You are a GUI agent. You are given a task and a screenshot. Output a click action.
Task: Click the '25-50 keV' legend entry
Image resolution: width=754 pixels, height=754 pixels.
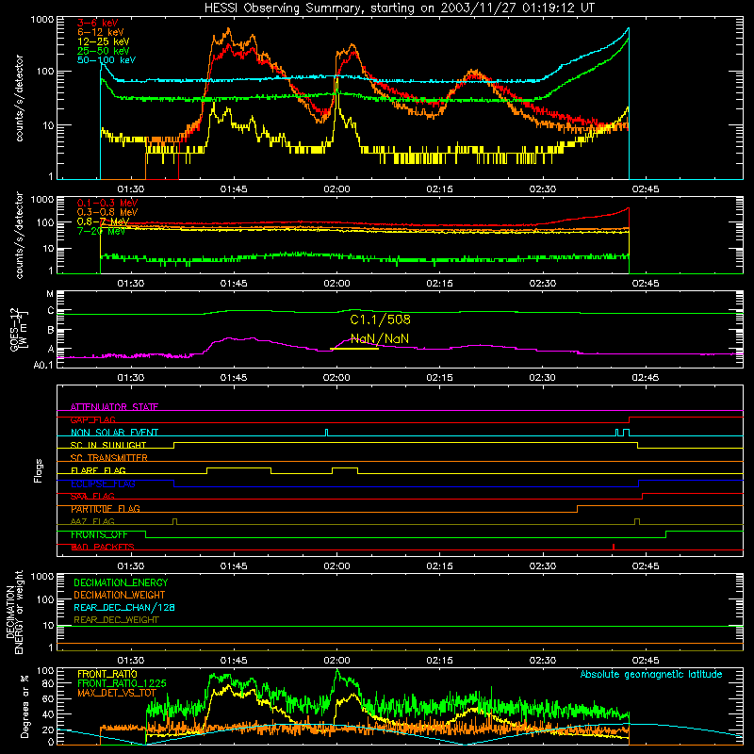click(x=103, y=51)
